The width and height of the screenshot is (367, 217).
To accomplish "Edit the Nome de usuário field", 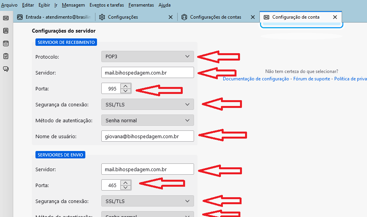I will (147, 136).
